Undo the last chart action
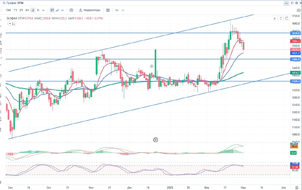The width and height of the screenshot is (302, 190). coord(117,10)
